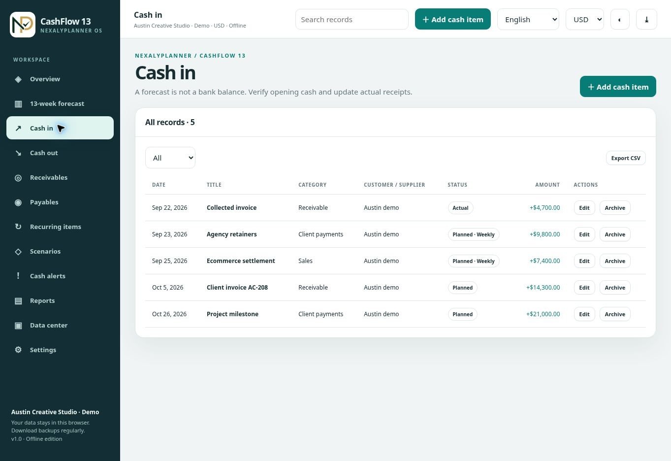This screenshot has height=461, width=671.
Task: Click the Cash in arrow icon in sidebar
Action: tap(18, 129)
